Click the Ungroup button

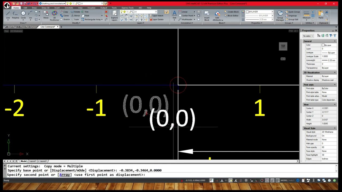click(x=291, y=16)
